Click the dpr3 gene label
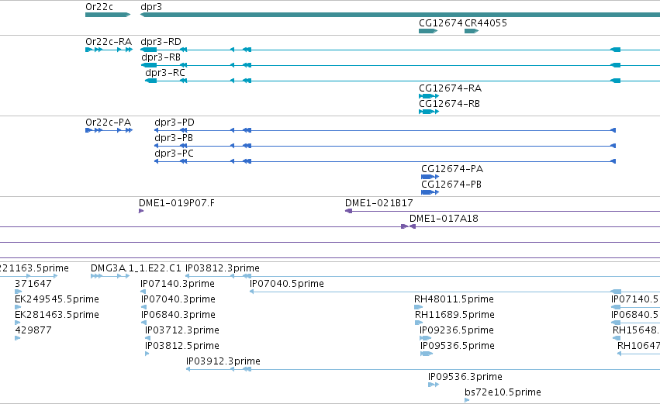This screenshot has width=660, height=404. click(x=151, y=7)
